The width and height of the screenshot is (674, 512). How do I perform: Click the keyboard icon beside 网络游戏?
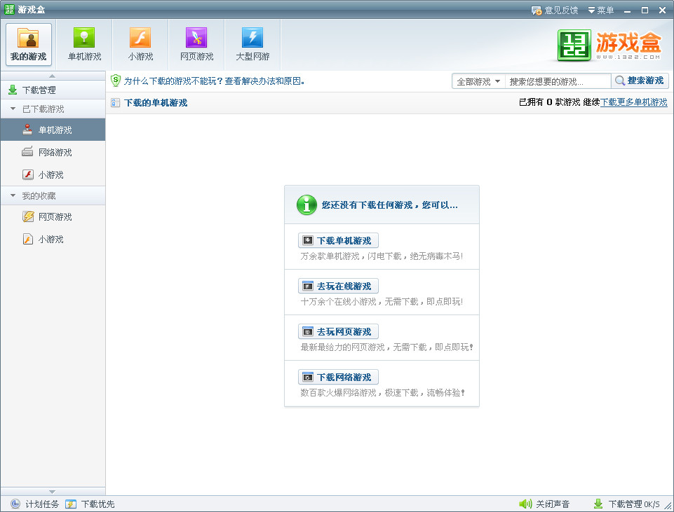point(27,152)
